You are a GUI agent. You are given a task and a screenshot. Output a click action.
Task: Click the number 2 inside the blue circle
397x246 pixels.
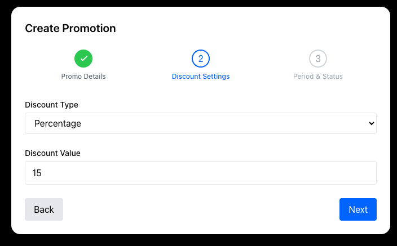pos(201,59)
